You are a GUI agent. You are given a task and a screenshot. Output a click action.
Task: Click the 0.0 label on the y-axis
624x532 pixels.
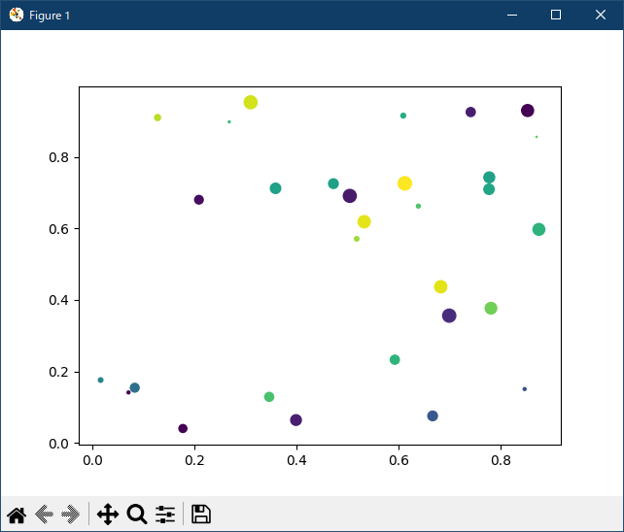click(58, 444)
